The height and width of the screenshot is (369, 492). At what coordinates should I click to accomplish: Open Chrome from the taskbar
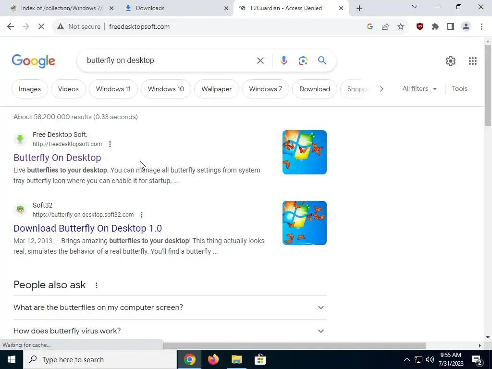click(x=189, y=359)
